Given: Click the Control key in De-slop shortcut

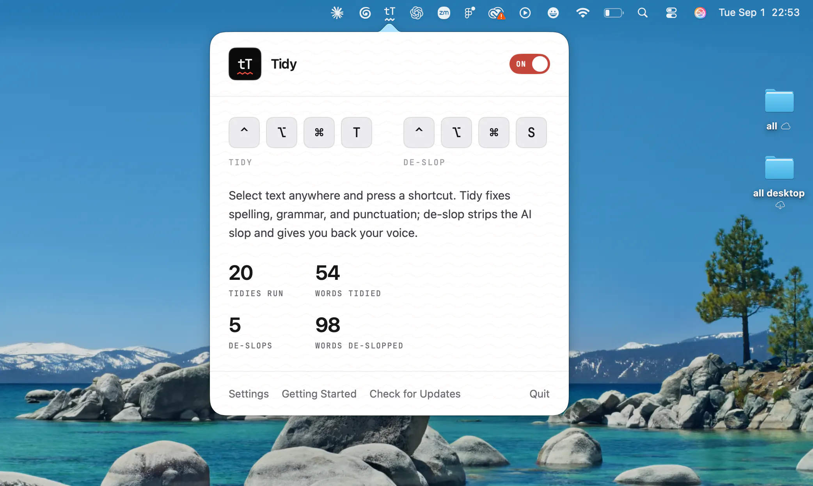Looking at the screenshot, I should click(x=419, y=133).
